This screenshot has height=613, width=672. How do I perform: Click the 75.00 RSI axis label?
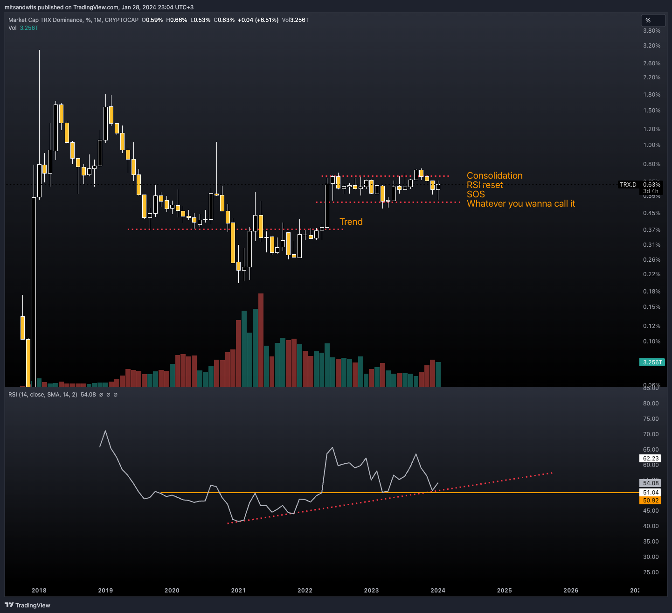651,419
